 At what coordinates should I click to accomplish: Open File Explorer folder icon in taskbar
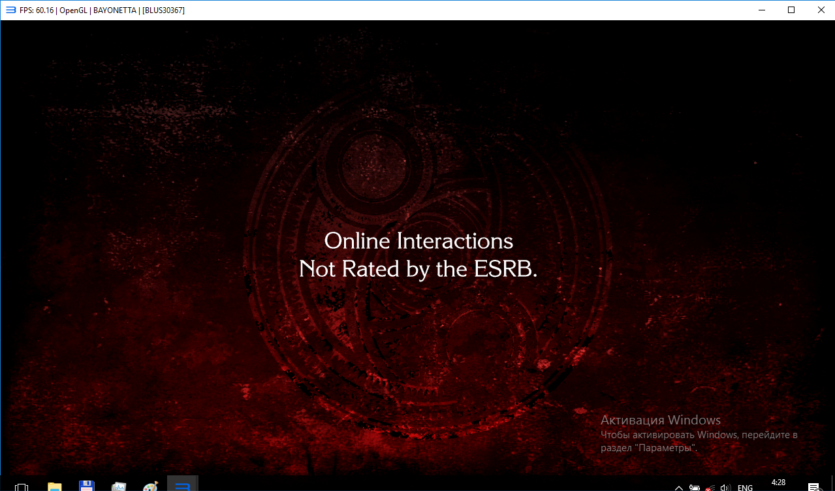click(54, 486)
